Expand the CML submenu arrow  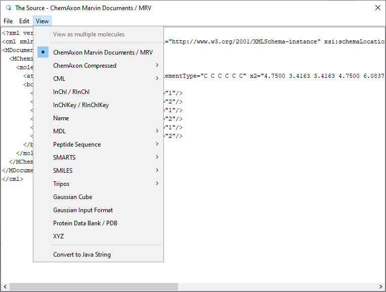tap(157, 79)
